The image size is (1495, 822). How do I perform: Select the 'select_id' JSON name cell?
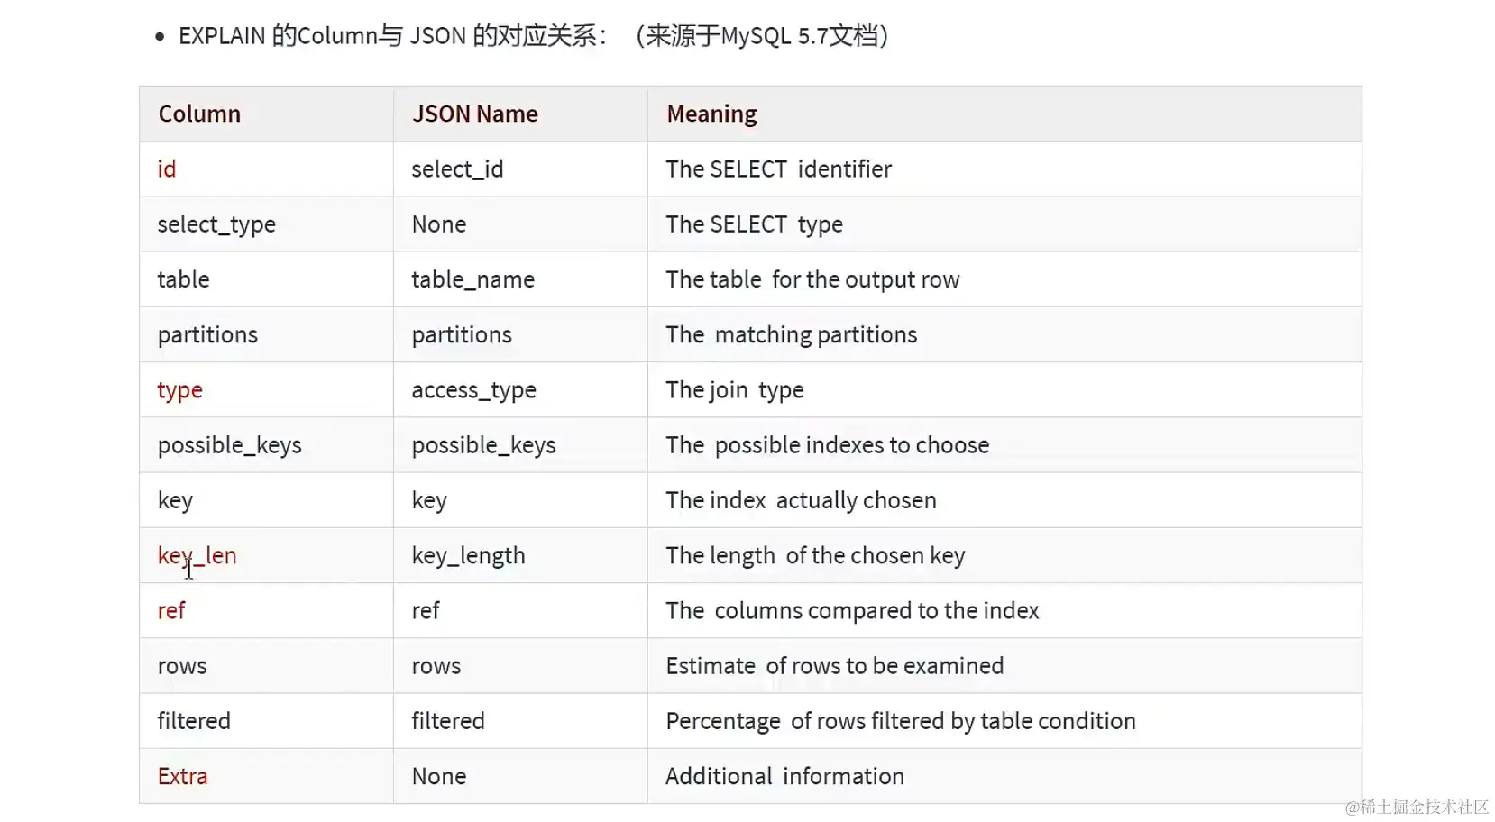click(457, 169)
